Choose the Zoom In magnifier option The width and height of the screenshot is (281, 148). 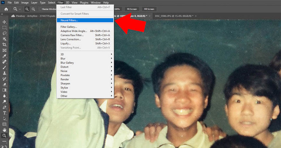coord(27,9)
